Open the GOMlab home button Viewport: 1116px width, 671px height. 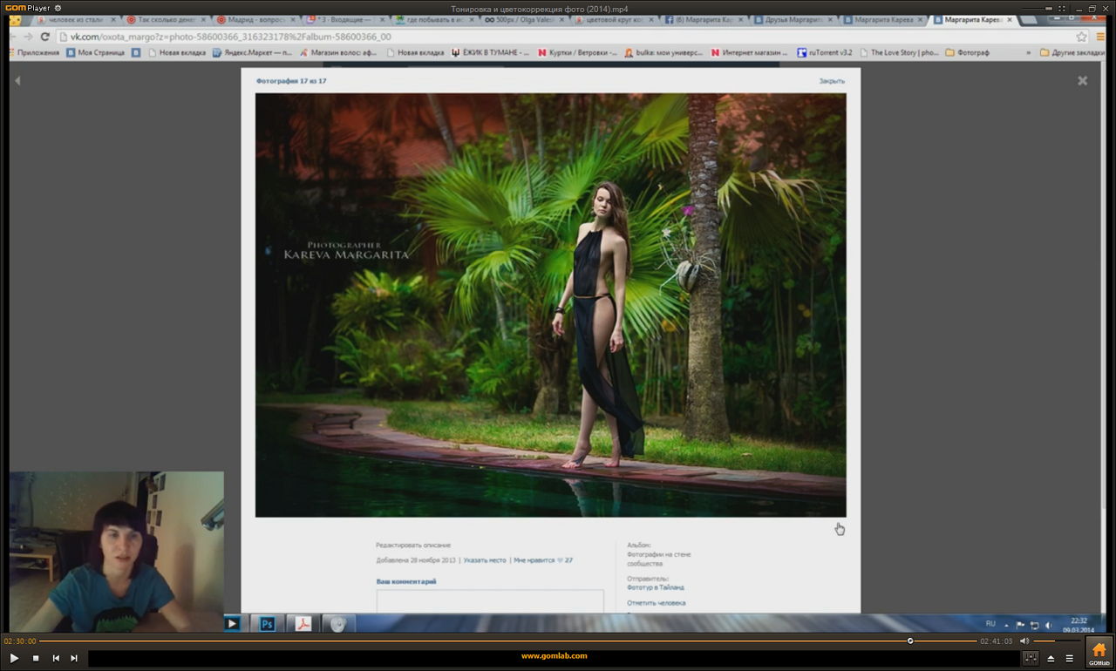[x=1099, y=652]
